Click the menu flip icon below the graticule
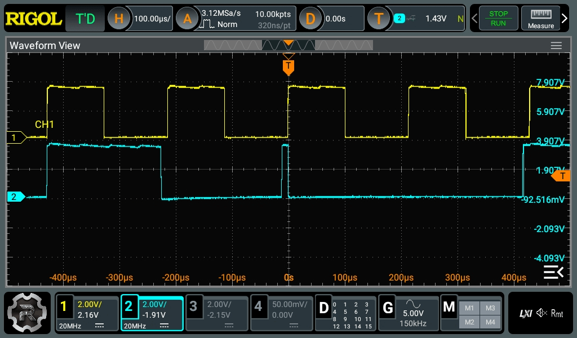Screen dimensions: 577x338 point(553,272)
